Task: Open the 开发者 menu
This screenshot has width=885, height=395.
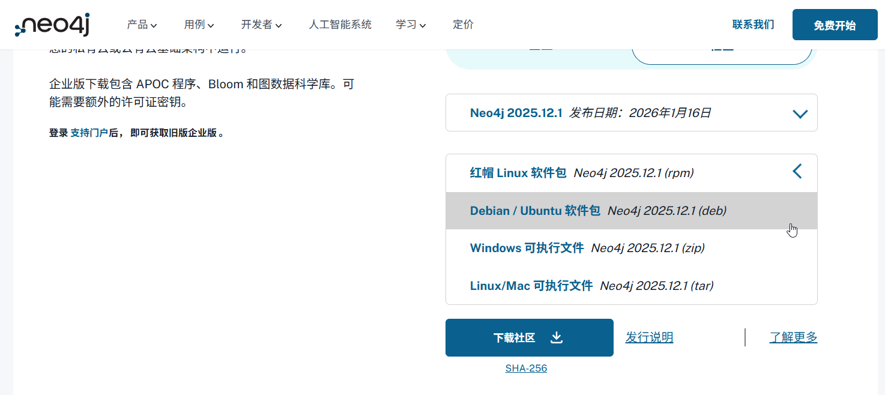Action: pyautogui.click(x=261, y=25)
